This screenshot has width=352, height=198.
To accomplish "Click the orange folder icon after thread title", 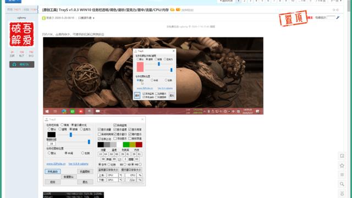I will pyautogui.click(x=172, y=10).
